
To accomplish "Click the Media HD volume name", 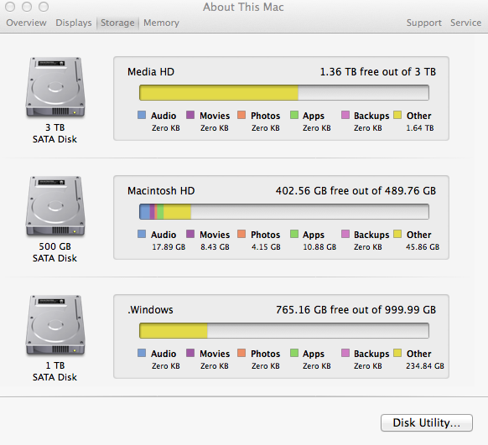I will [x=151, y=72].
